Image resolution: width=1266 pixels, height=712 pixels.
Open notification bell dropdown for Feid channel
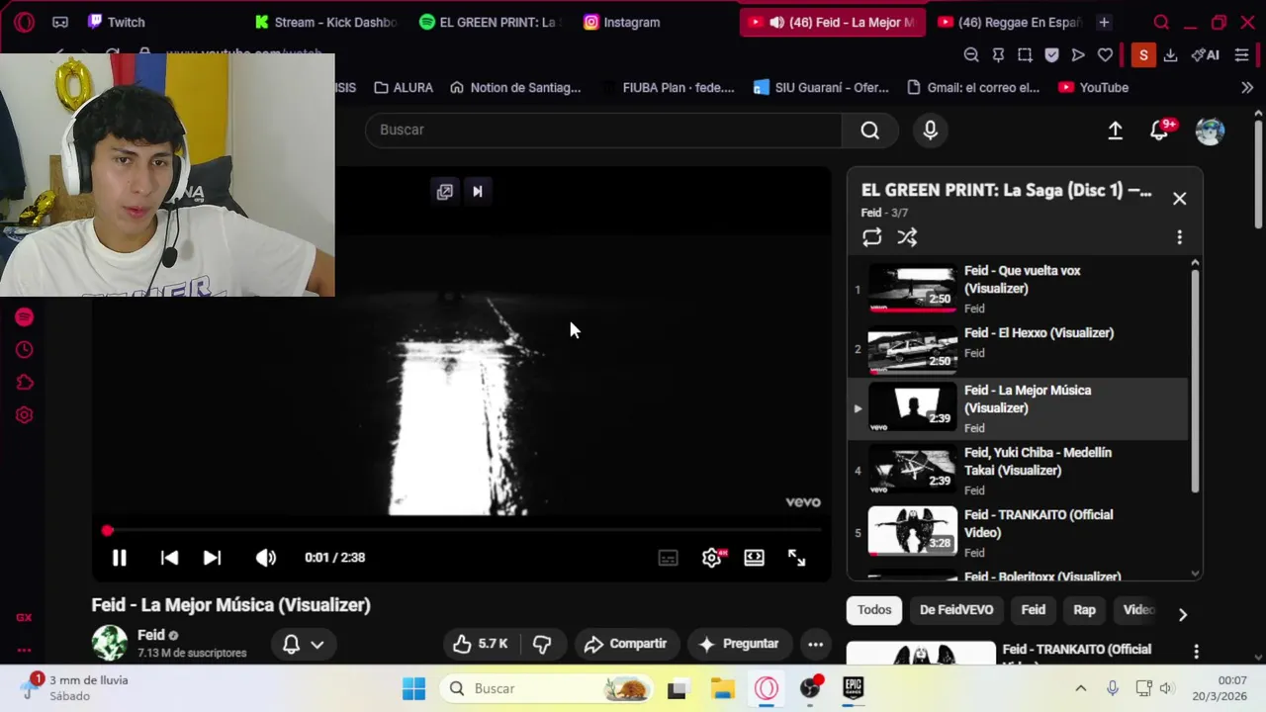[x=304, y=644]
